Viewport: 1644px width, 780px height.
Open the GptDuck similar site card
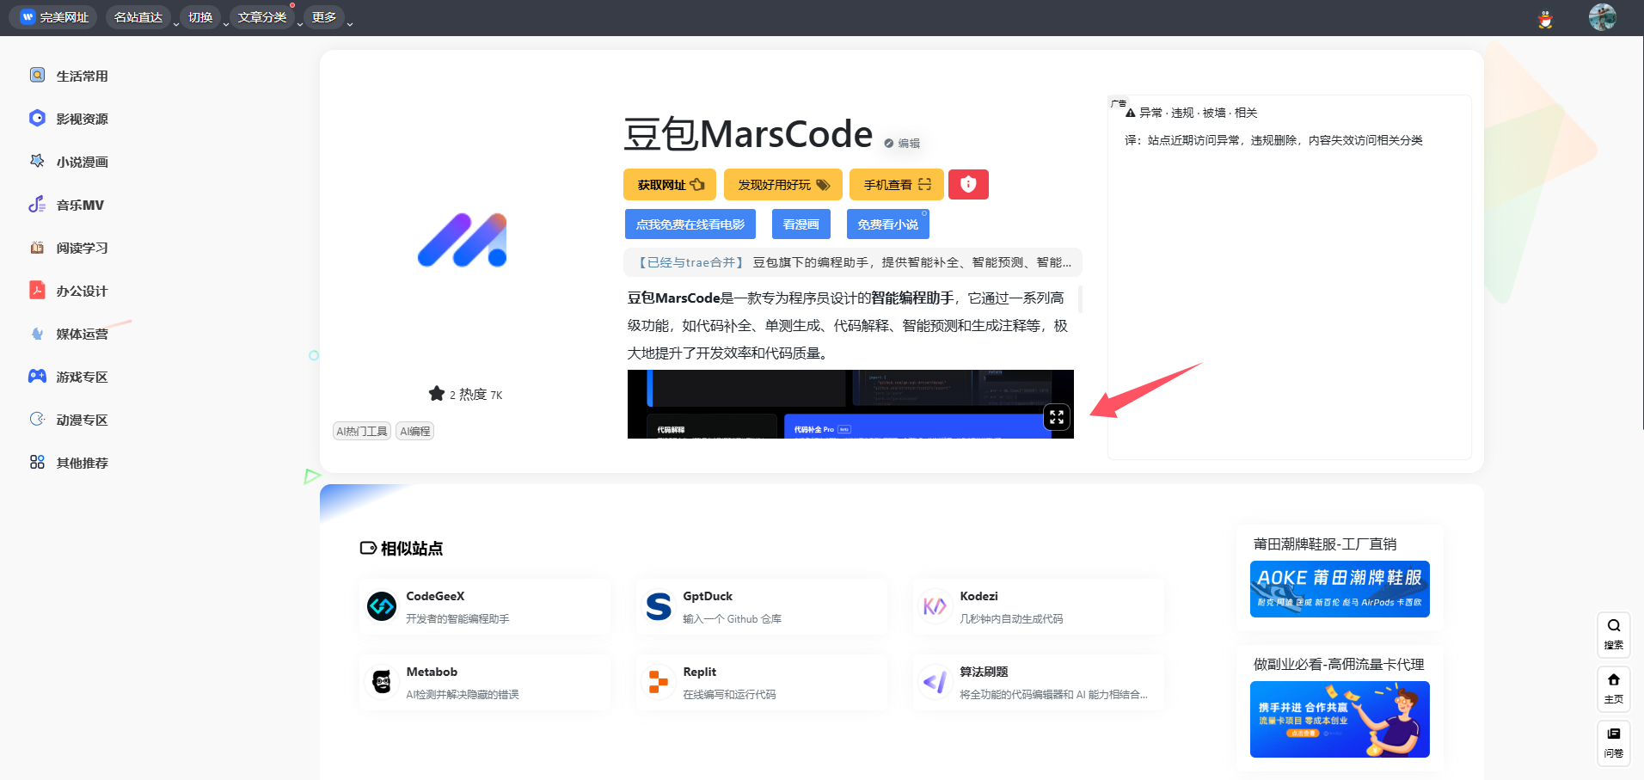click(x=761, y=607)
